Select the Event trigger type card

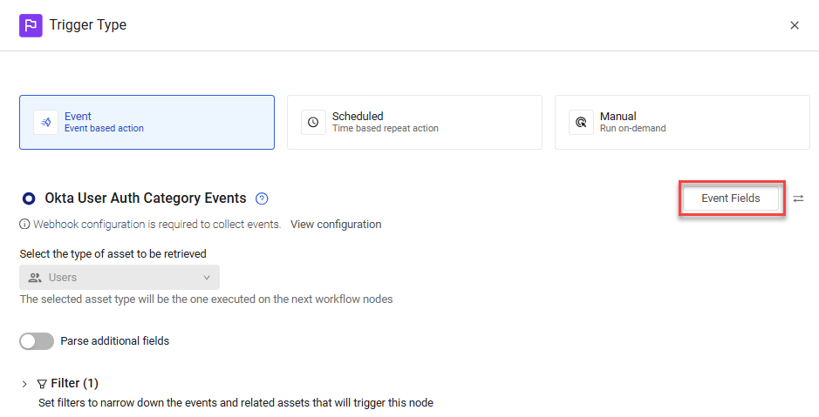pyautogui.click(x=147, y=123)
